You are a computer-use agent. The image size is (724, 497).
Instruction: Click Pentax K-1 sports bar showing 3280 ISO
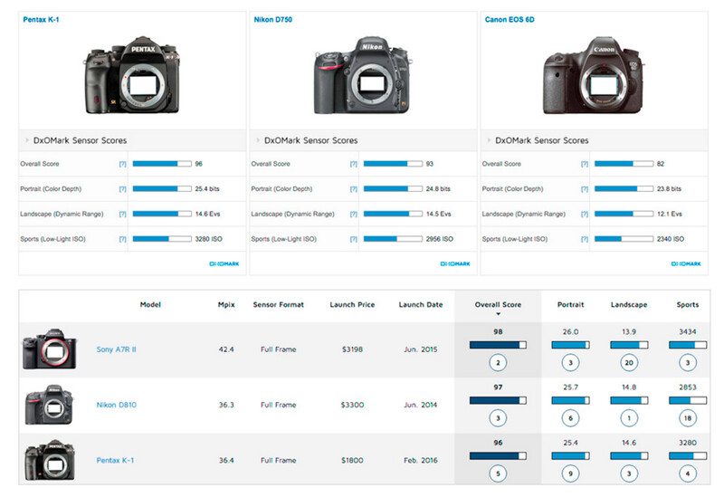pyautogui.click(x=162, y=239)
